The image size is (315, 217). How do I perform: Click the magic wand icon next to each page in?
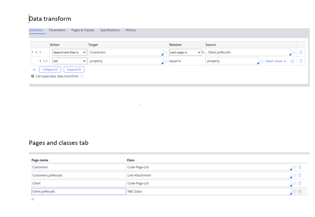pyautogui.click(x=203, y=52)
